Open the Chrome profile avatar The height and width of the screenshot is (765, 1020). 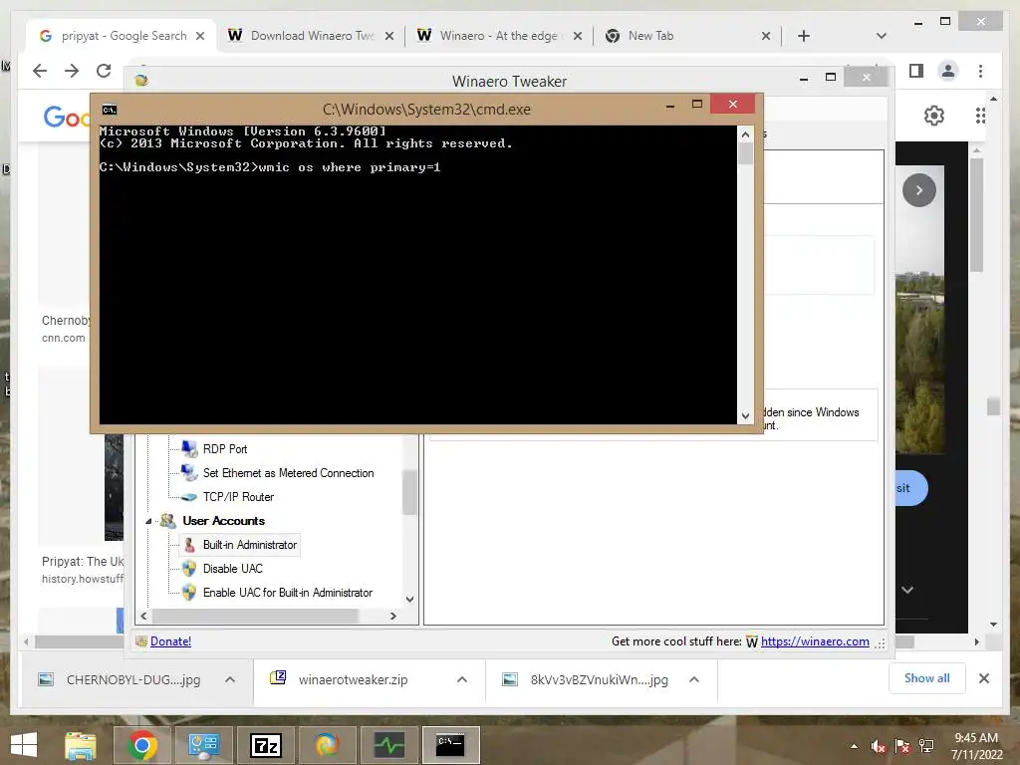948,71
